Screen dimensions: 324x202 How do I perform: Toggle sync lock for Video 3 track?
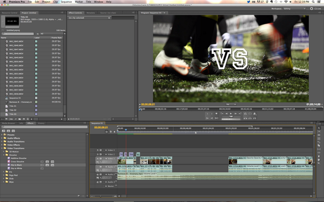point(100,150)
